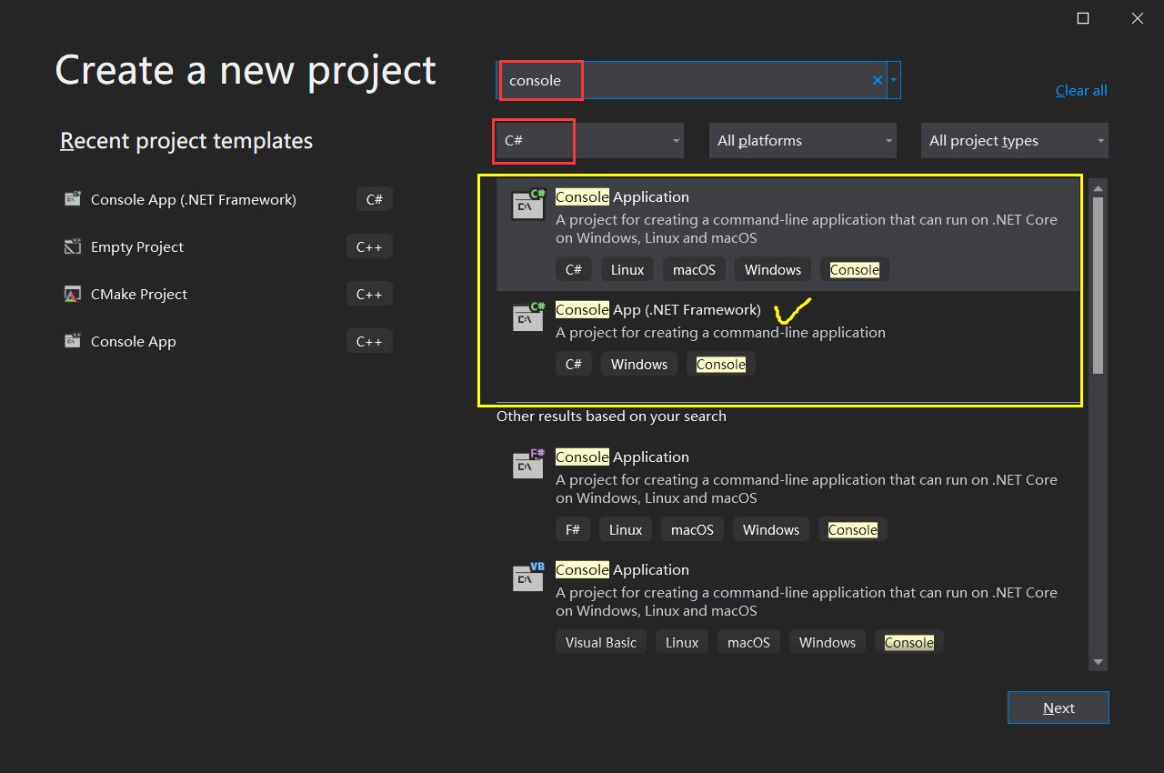The image size is (1164, 773).
Task: Click the recent Empty Project icon
Action: (x=72, y=246)
